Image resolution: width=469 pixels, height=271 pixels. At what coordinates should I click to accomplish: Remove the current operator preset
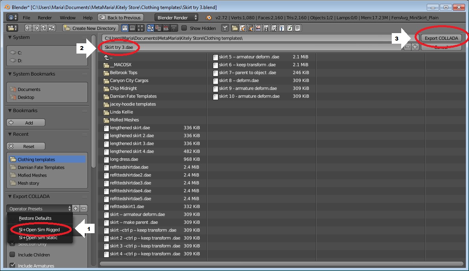pyautogui.click(x=84, y=208)
